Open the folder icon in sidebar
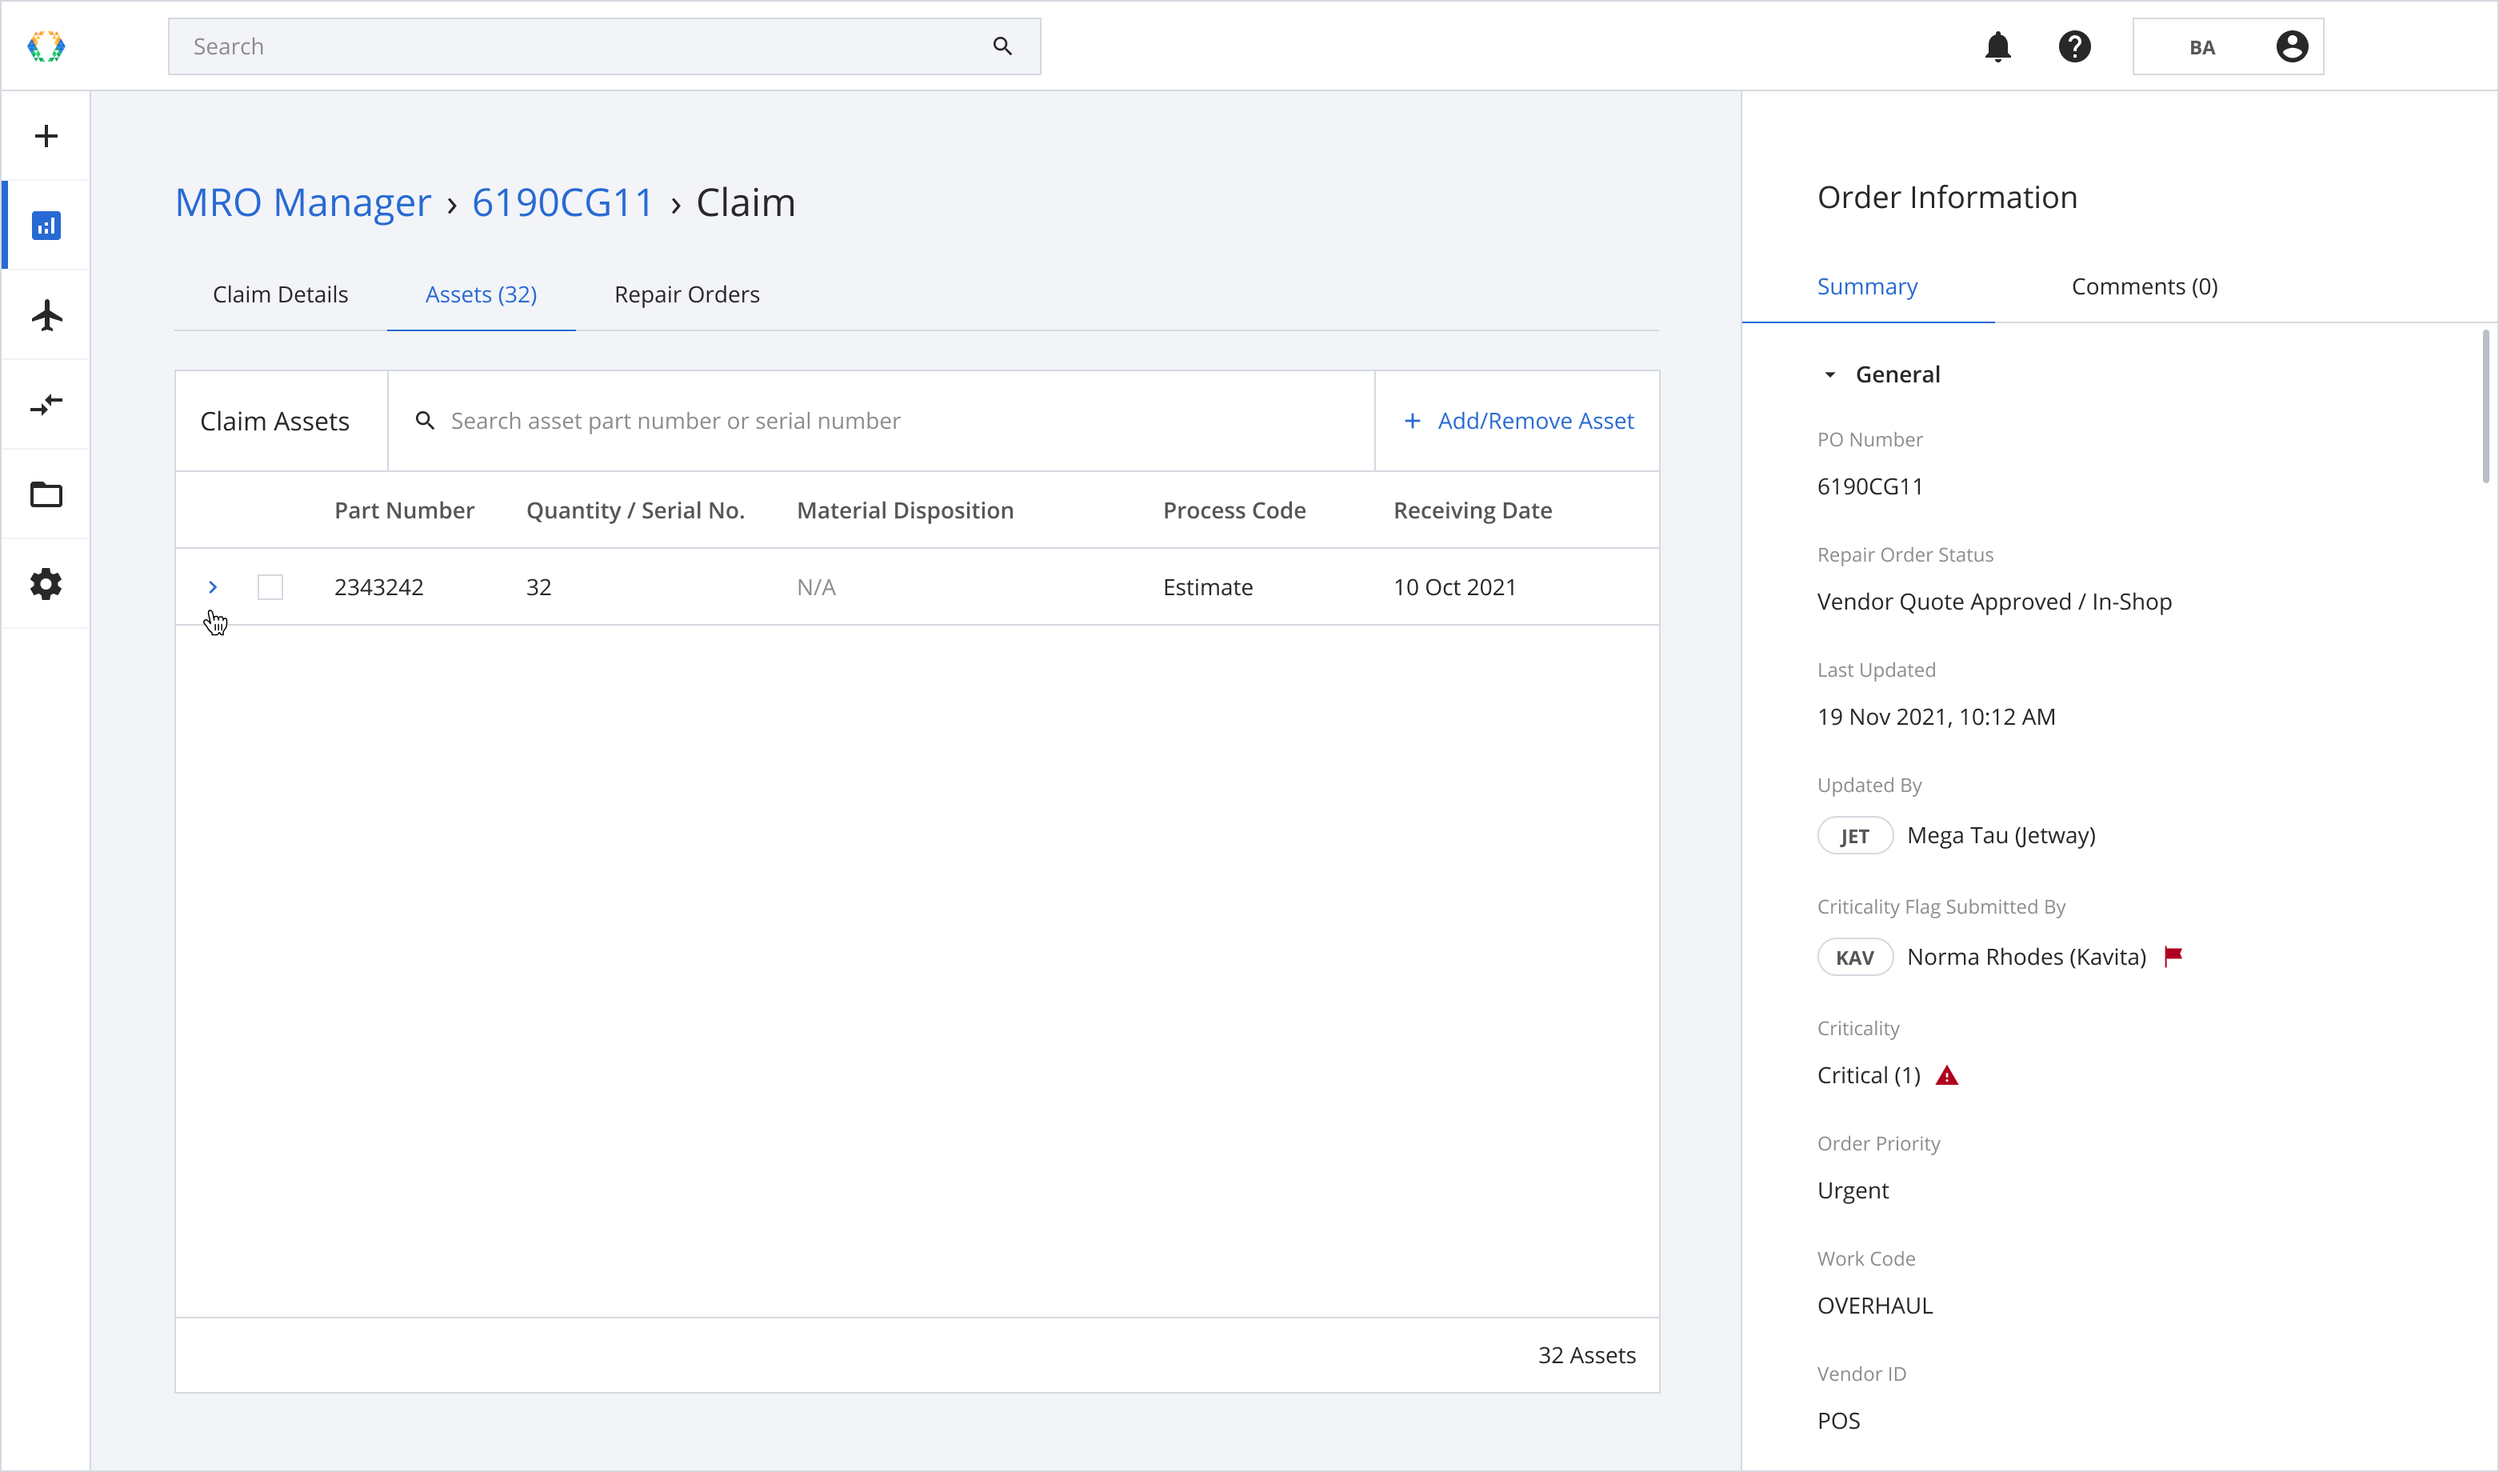2499x1472 pixels. click(x=46, y=494)
